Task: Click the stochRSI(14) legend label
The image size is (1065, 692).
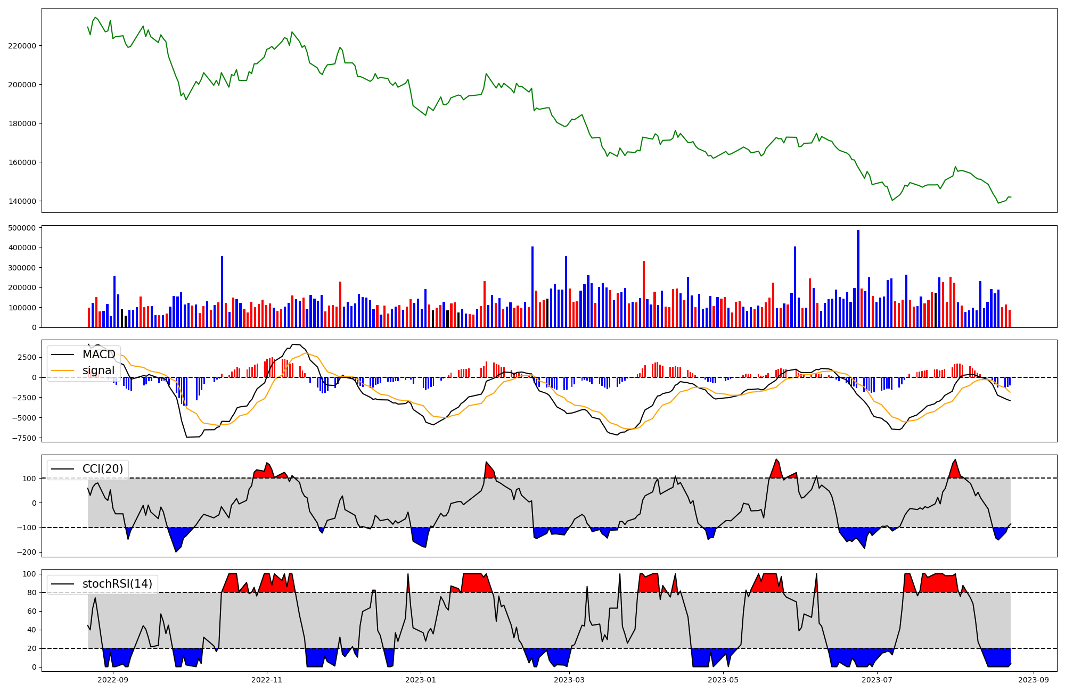Action: (117, 584)
